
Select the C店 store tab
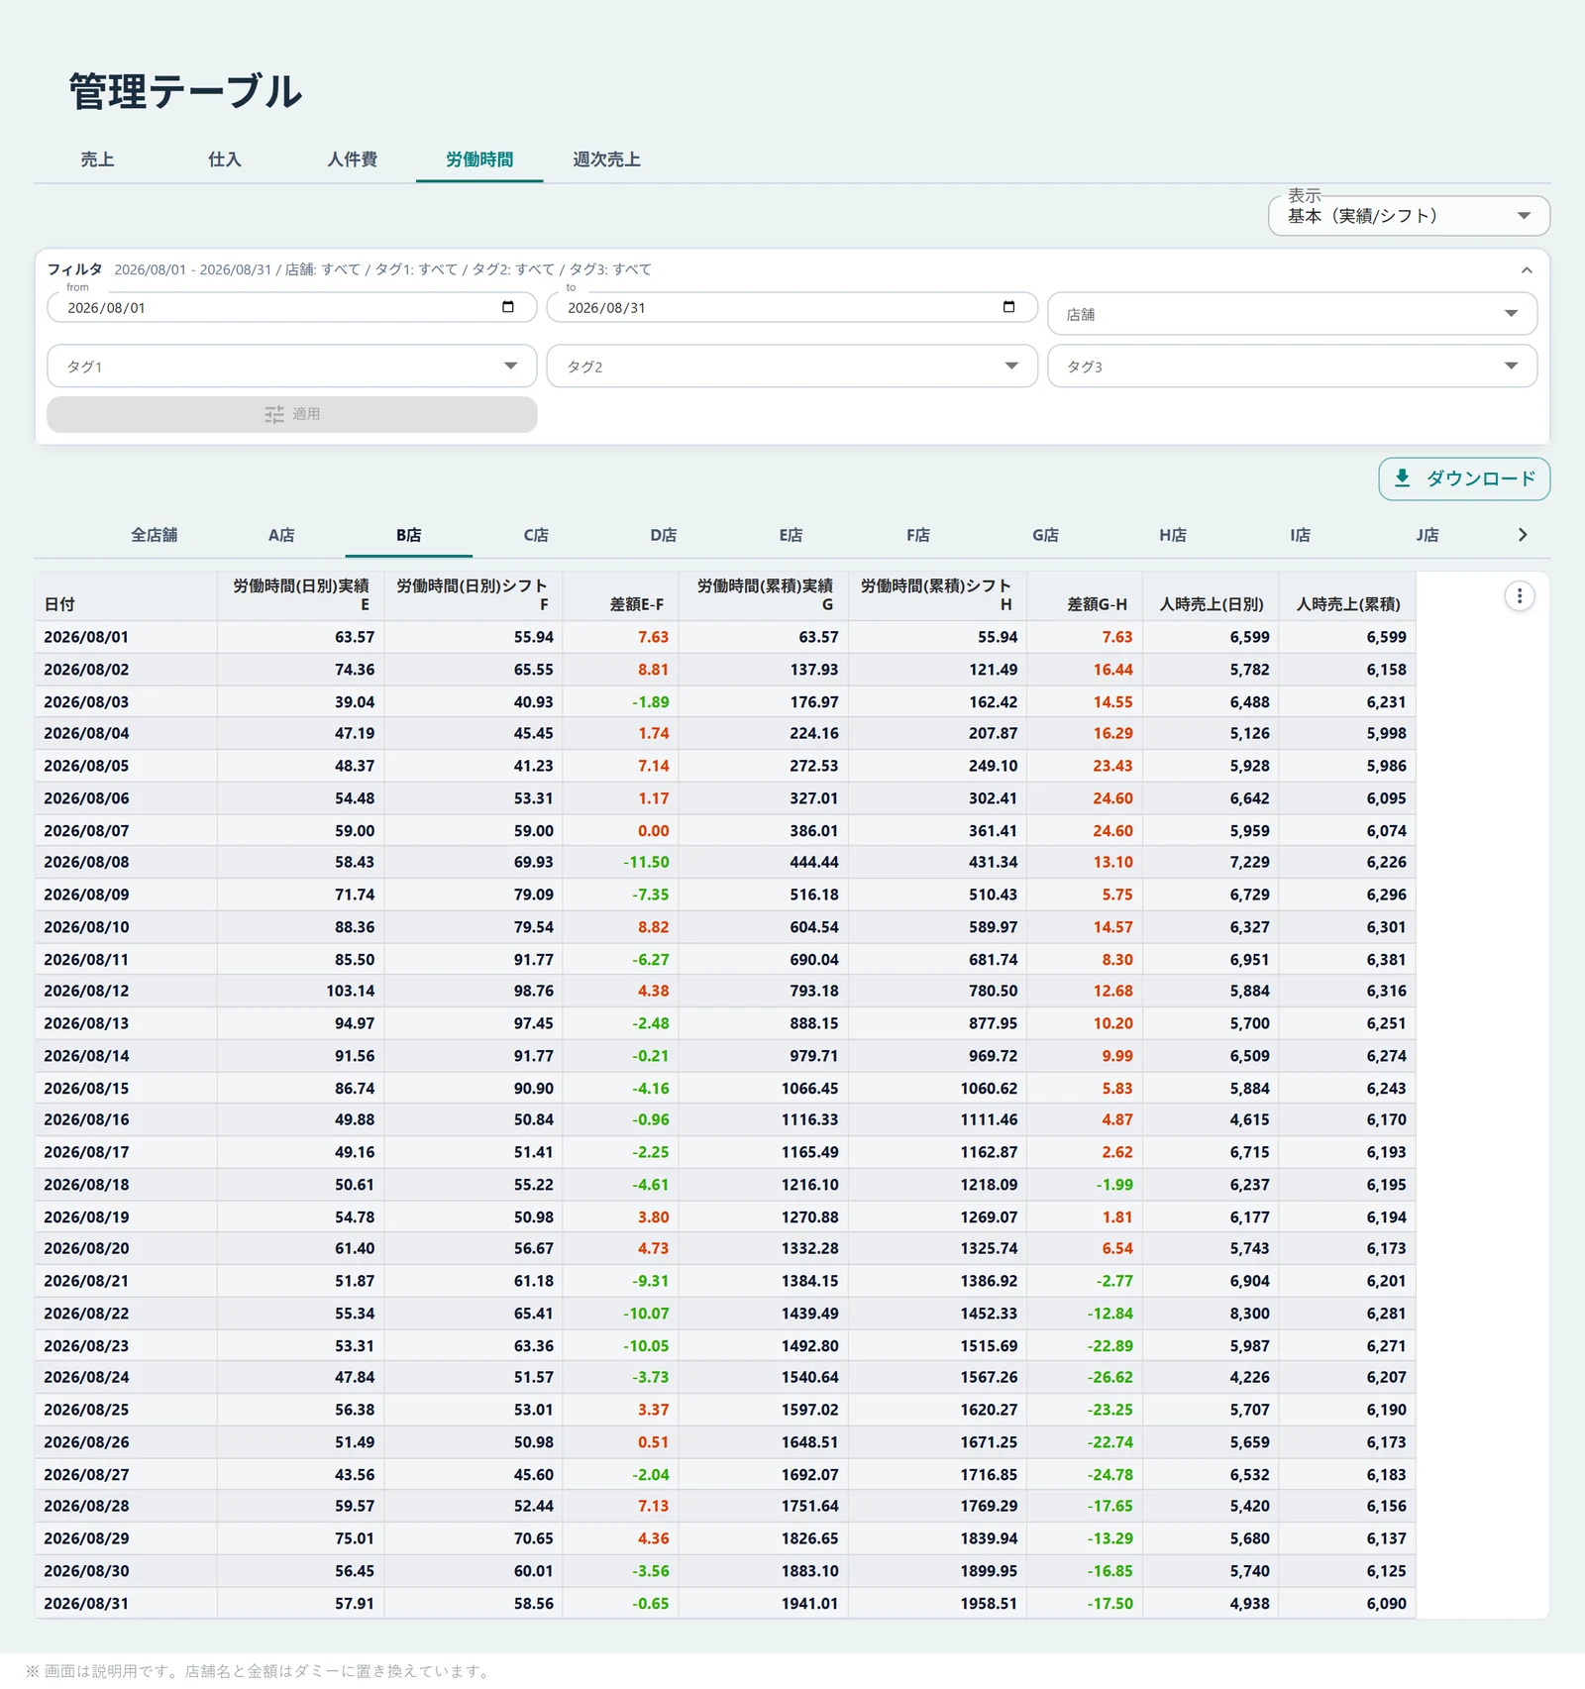[536, 535]
